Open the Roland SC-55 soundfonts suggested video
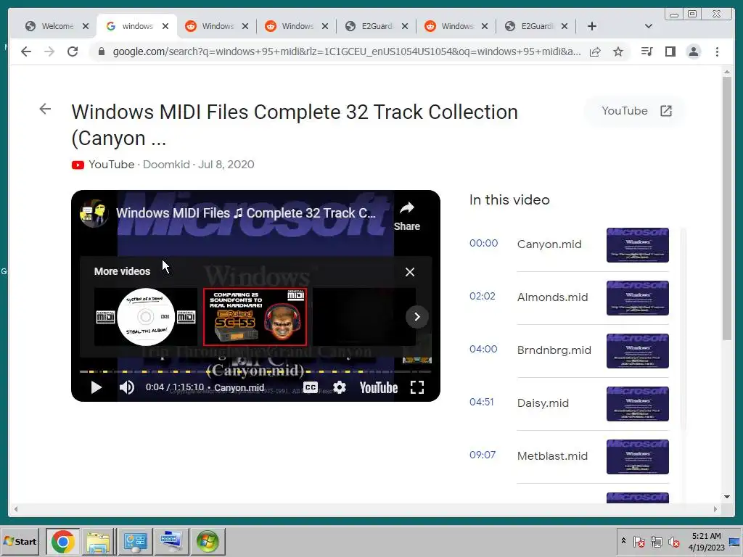743x557 pixels. coord(255,317)
